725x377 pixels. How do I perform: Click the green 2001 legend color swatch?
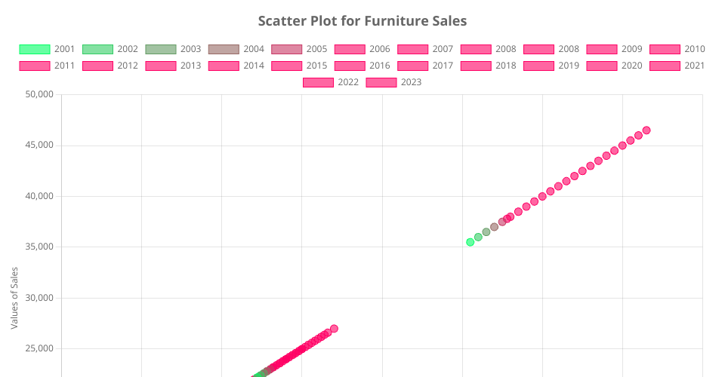click(34, 49)
